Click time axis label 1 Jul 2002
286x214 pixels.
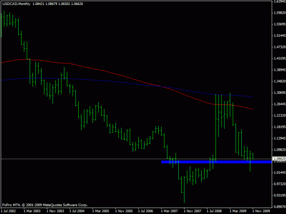8,211
